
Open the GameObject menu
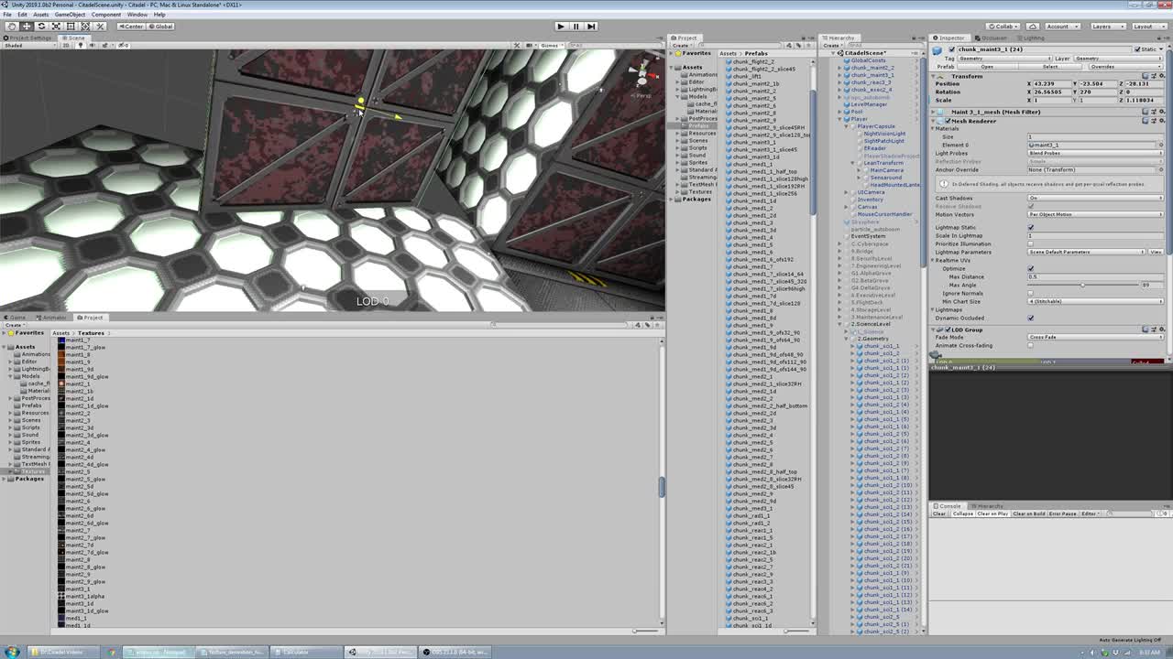click(70, 15)
